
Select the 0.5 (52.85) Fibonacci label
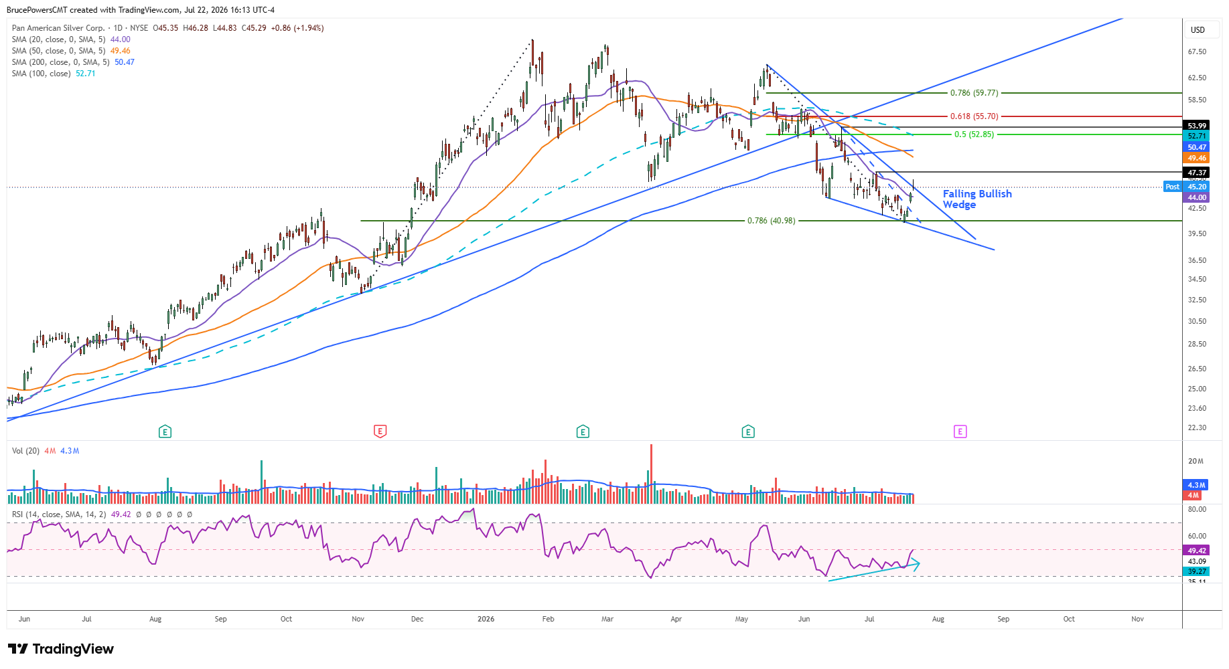pos(974,134)
